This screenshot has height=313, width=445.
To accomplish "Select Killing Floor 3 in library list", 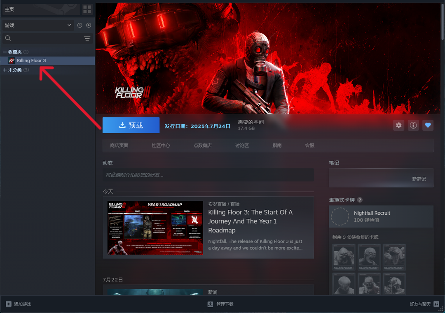I will [x=31, y=61].
